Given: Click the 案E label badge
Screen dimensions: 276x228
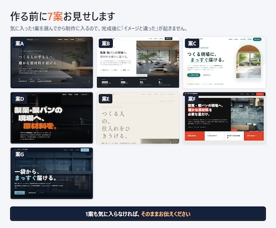Looking at the screenshot, I should click(x=106, y=99).
